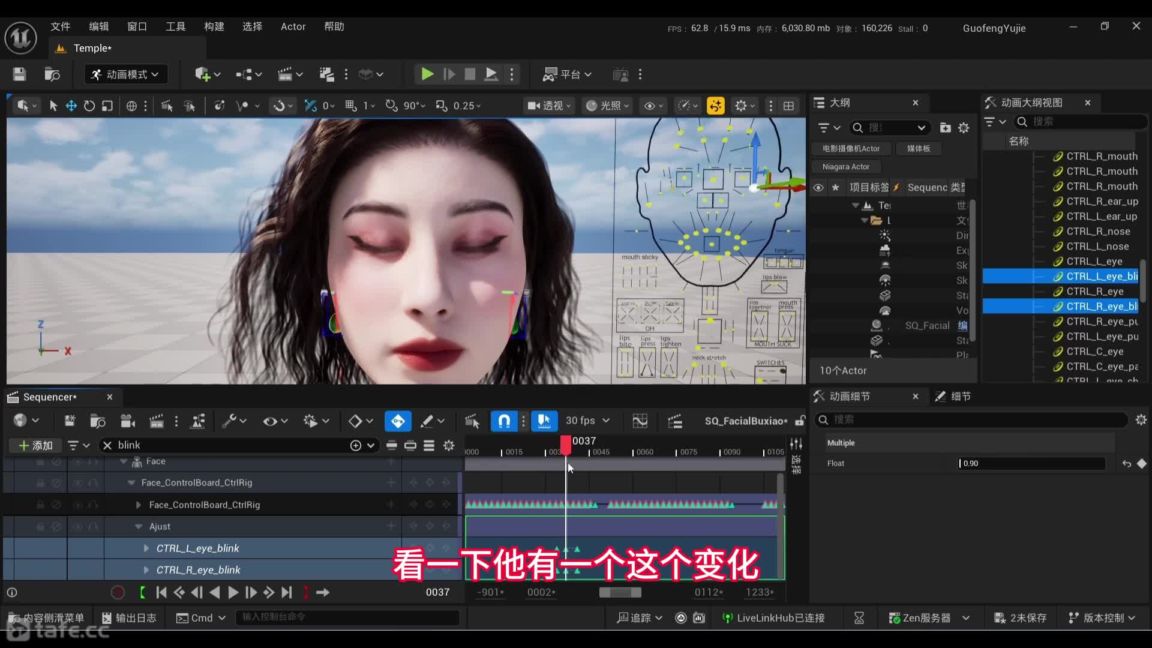1152x648 pixels.
Task: Switch to the 动画细节 panel tab
Action: (850, 396)
